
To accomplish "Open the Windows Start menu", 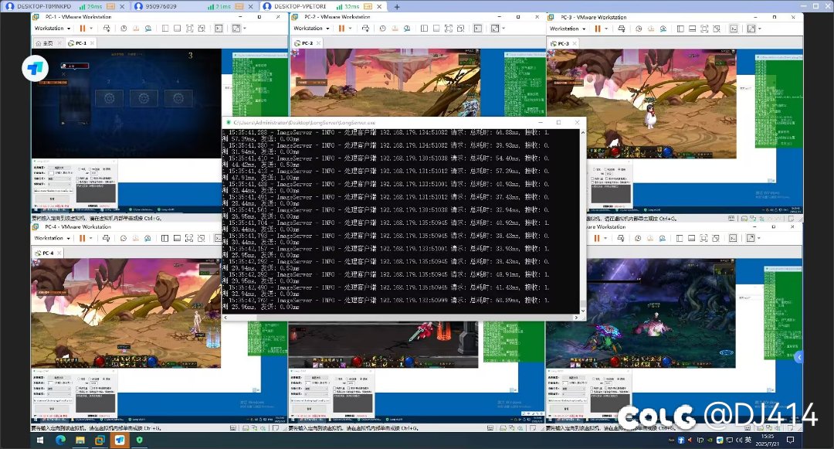I will 40,440.
